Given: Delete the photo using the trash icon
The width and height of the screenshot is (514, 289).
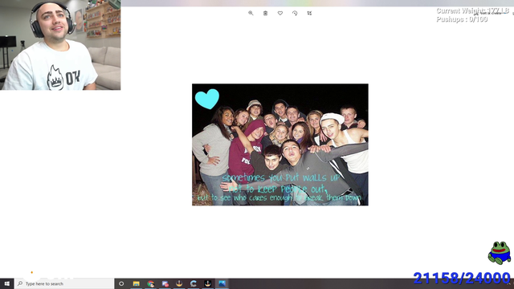Looking at the screenshot, I should [x=266, y=13].
